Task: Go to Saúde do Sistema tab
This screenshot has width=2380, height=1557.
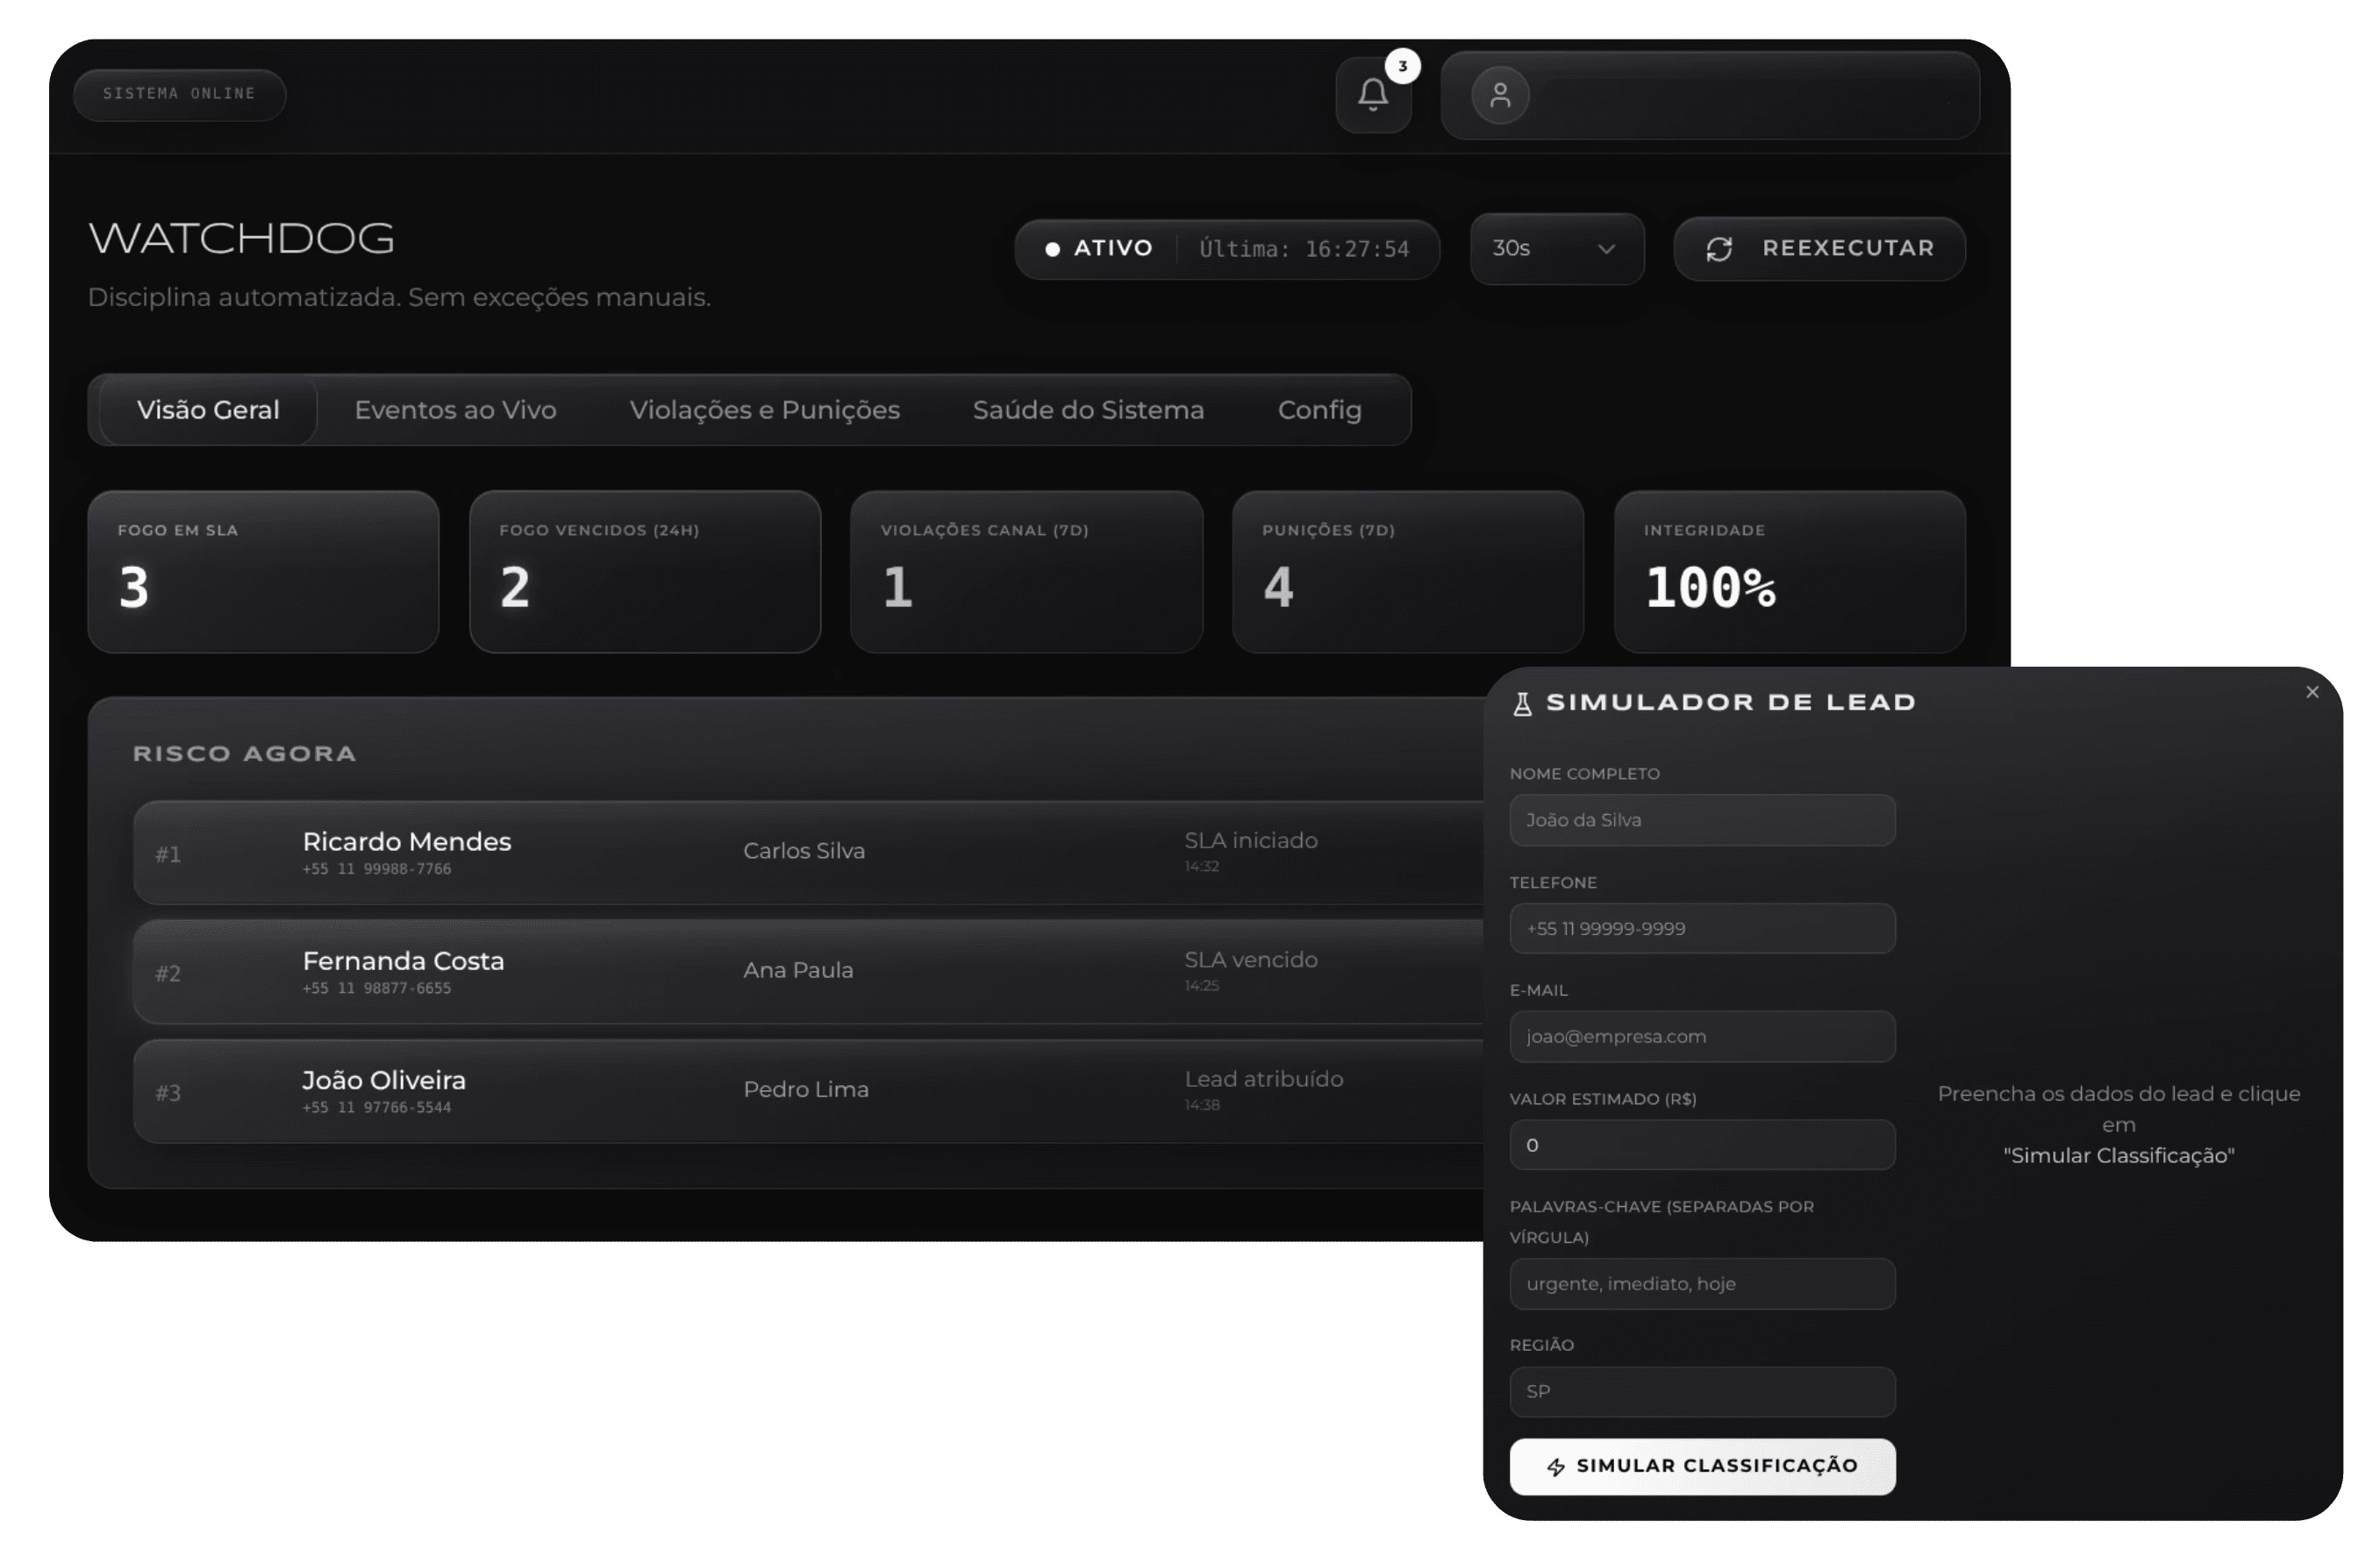Action: pos(1088,410)
